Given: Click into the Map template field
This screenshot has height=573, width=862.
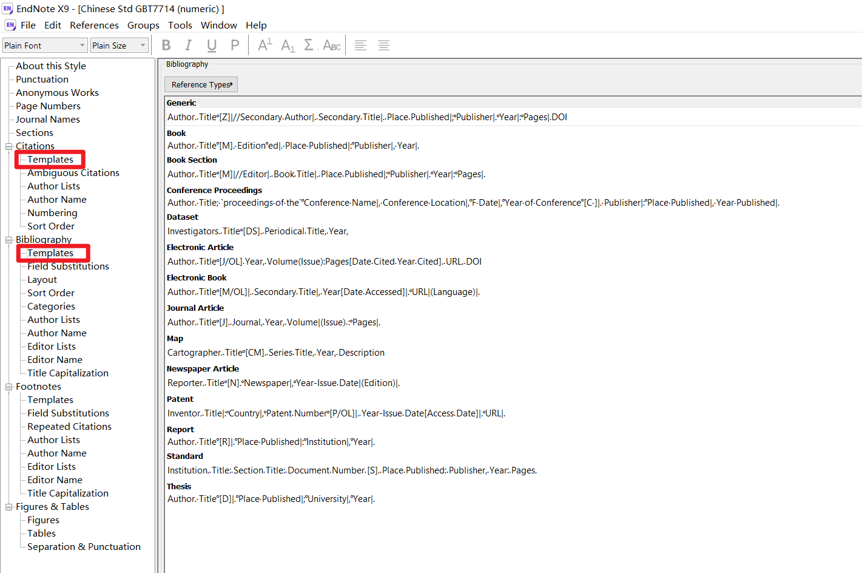Looking at the screenshot, I should tap(513, 353).
